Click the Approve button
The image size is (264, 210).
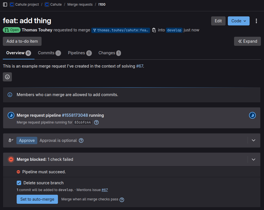click(27, 140)
